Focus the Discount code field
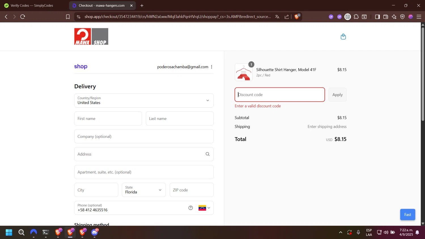The height and width of the screenshot is (239, 425). [x=280, y=95]
